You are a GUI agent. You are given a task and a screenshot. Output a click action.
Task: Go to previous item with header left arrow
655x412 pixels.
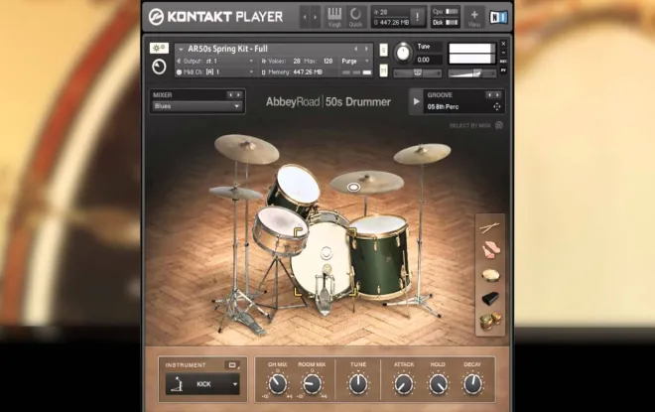[x=305, y=17]
